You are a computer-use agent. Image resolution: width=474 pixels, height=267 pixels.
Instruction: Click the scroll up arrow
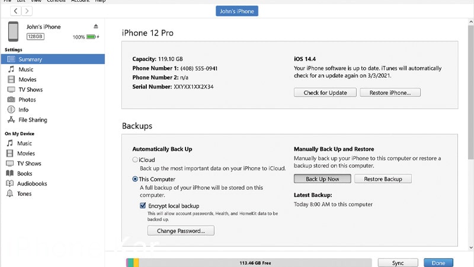tap(471, 22)
